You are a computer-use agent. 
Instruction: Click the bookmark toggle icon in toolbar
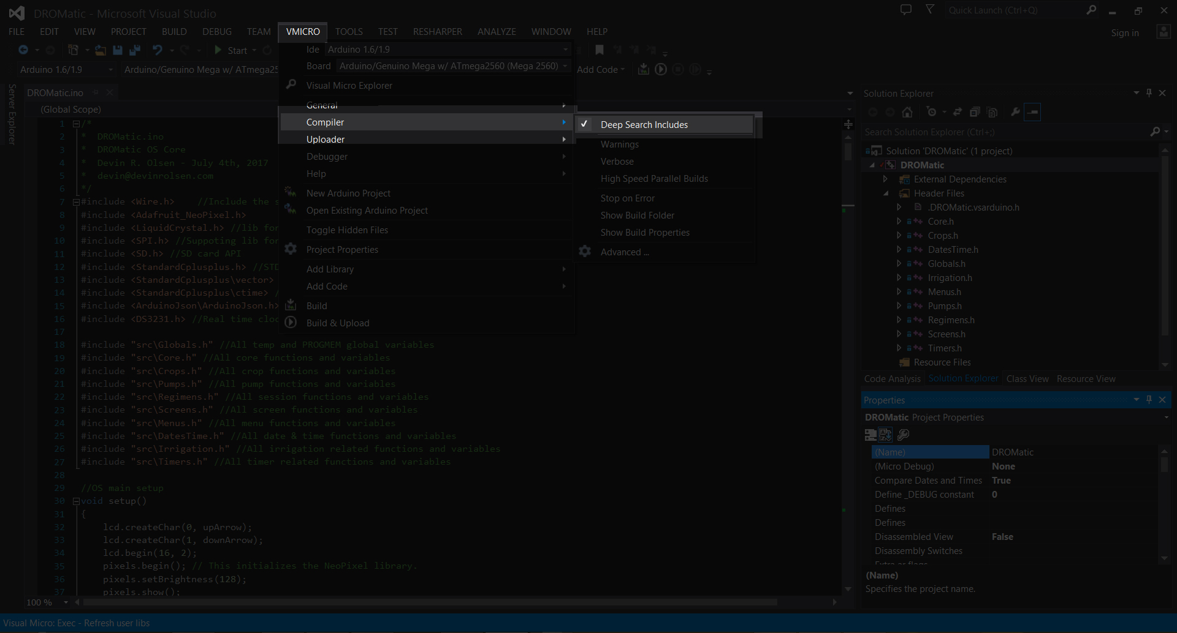tap(600, 50)
